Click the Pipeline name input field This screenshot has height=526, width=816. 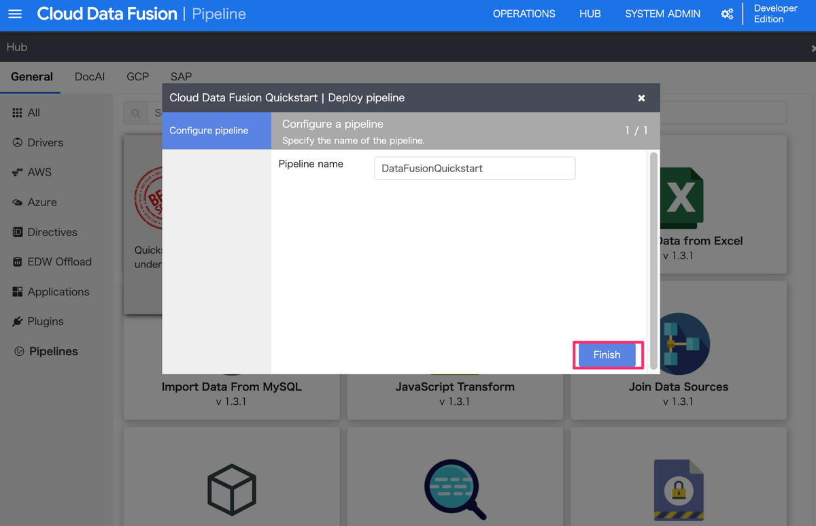pyautogui.click(x=475, y=168)
